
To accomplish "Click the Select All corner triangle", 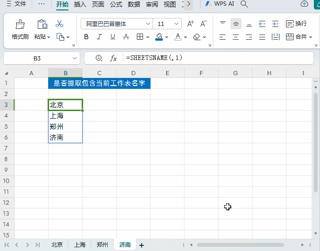I will click(x=7, y=73).
